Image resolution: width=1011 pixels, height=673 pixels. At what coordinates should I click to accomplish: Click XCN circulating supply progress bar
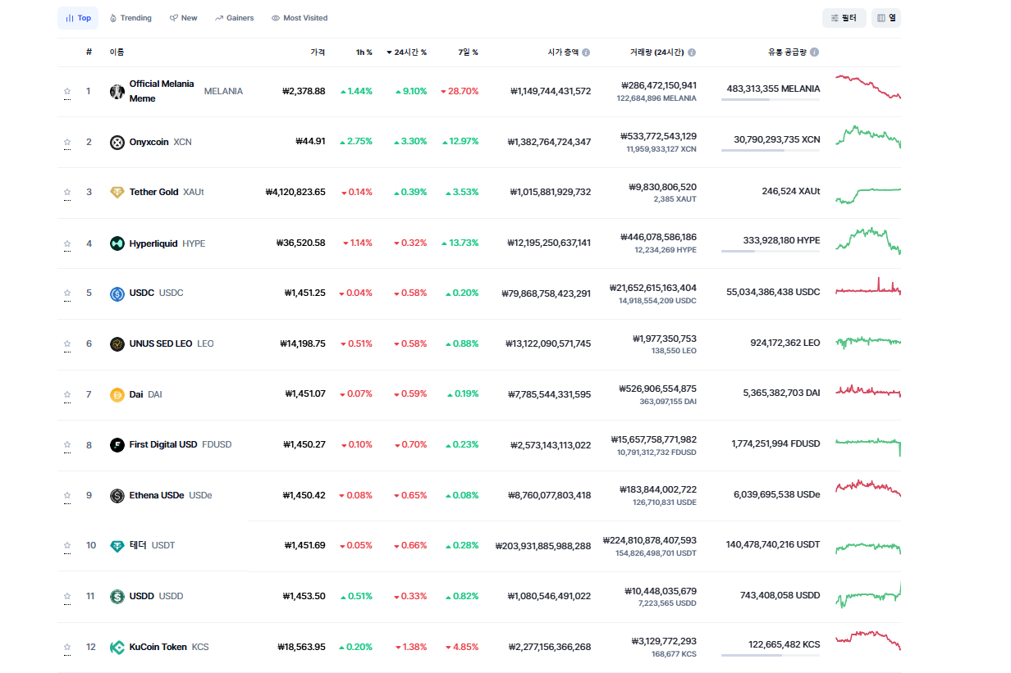[770, 151]
